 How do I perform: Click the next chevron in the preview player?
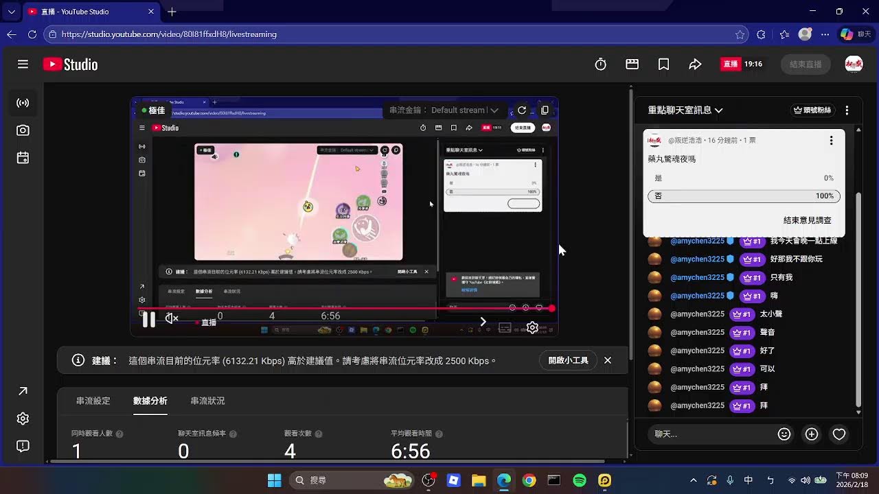[483, 321]
